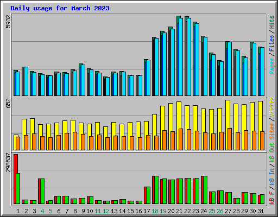Viewport: 278px width, 217px height.
Task: Select the green kB bar for day 21
Action: coord(181,192)
